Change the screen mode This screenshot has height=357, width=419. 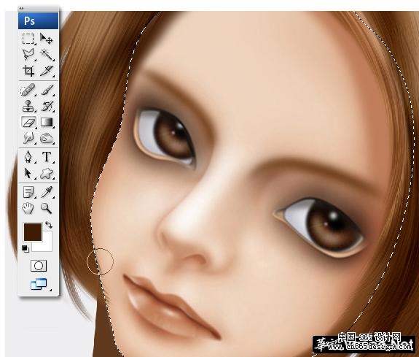coord(39,284)
